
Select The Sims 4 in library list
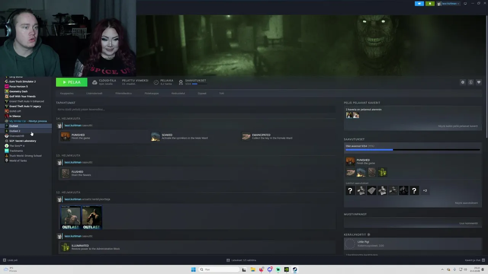point(17,146)
